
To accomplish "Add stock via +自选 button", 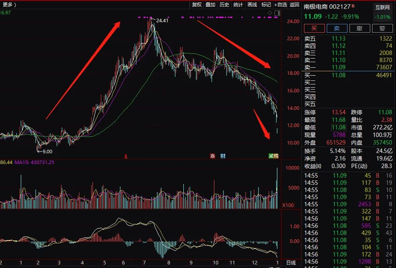I will pos(281,5).
